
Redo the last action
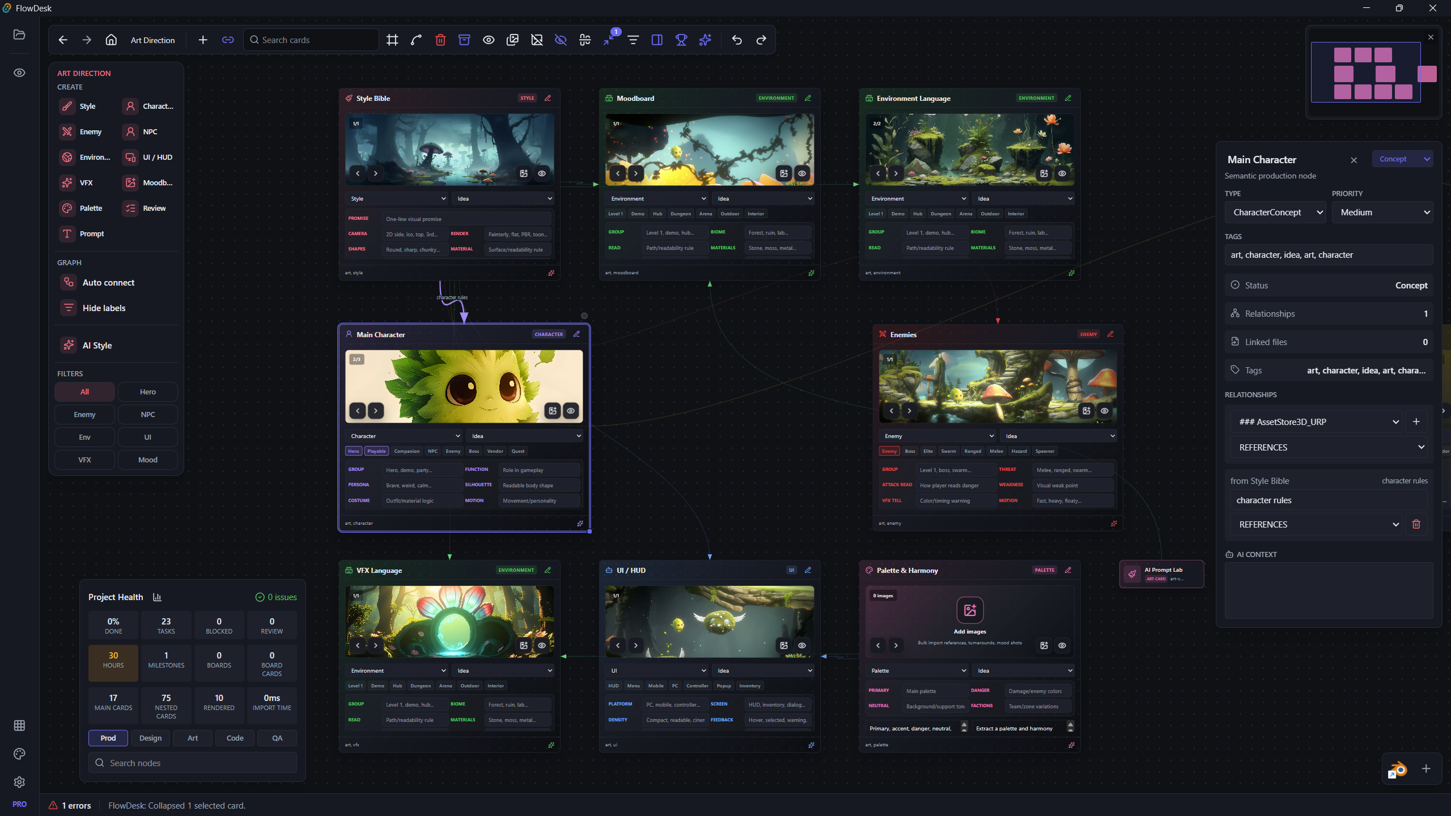pos(761,40)
